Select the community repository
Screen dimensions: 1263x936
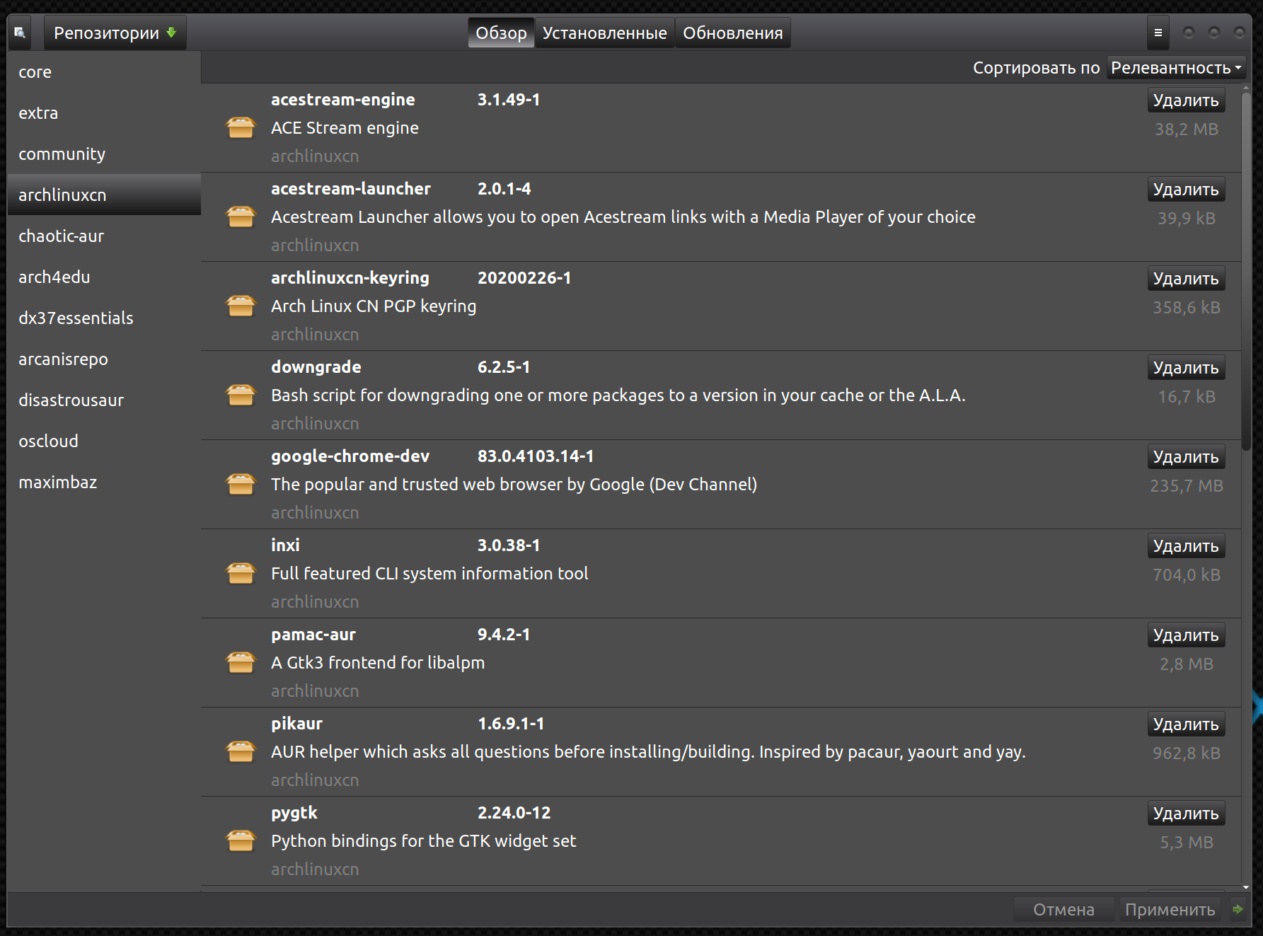104,154
